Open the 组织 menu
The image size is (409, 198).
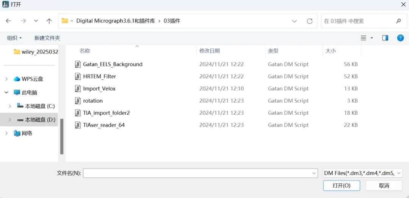pos(14,38)
